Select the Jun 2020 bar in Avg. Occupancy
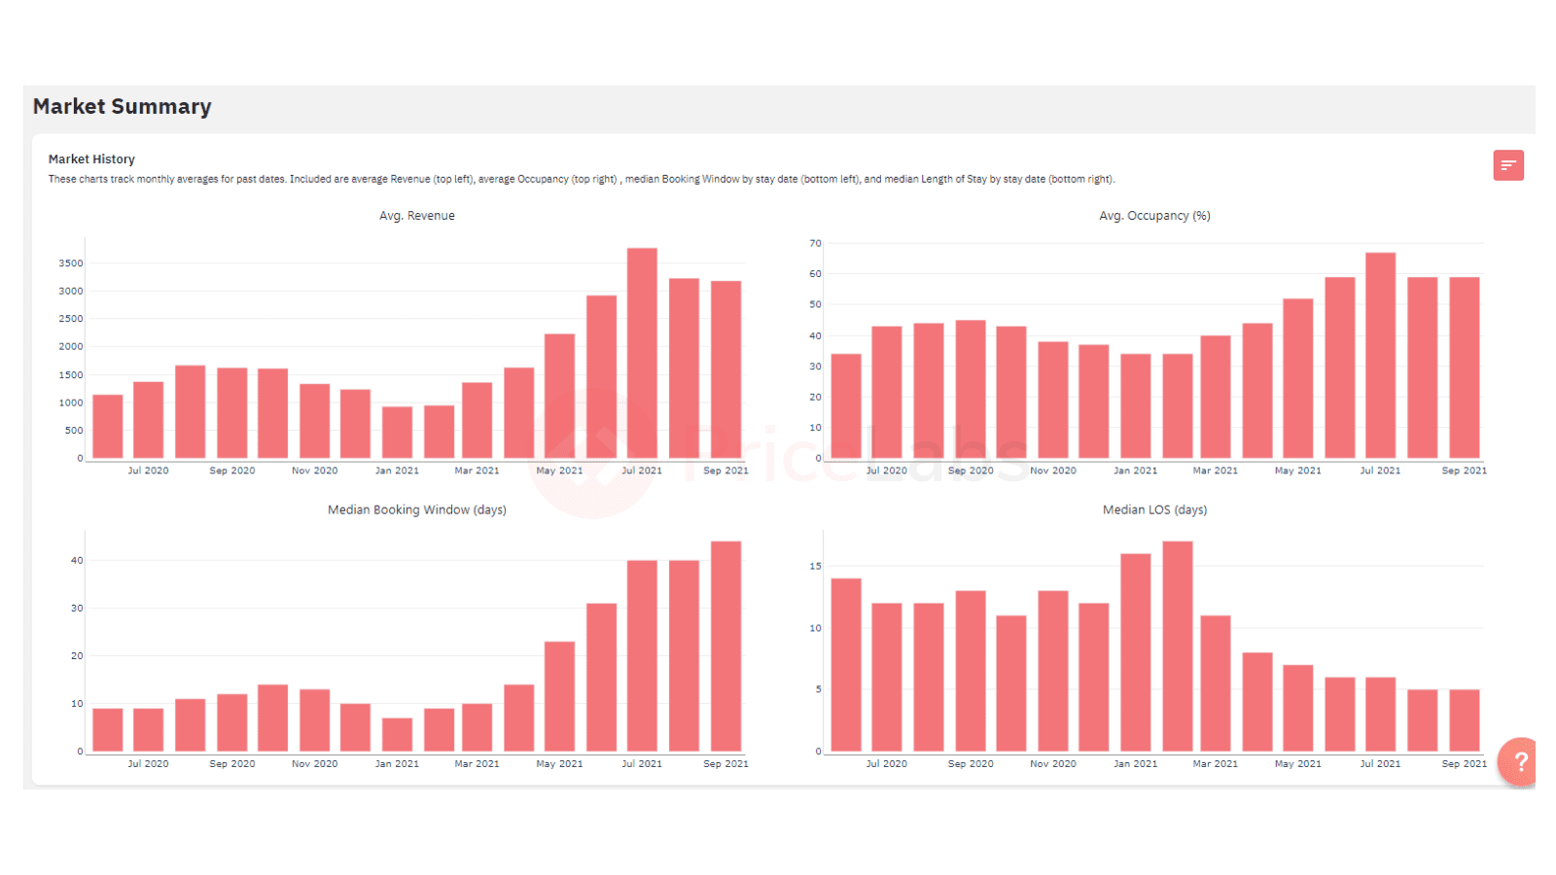1556x875 pixels. (x=846, y=406)
